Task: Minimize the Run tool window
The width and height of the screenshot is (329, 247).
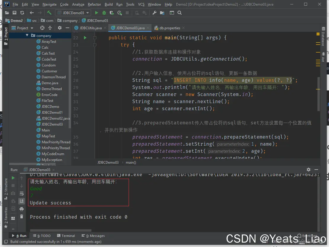Action: pyautogui.click(x=316, y=170)
